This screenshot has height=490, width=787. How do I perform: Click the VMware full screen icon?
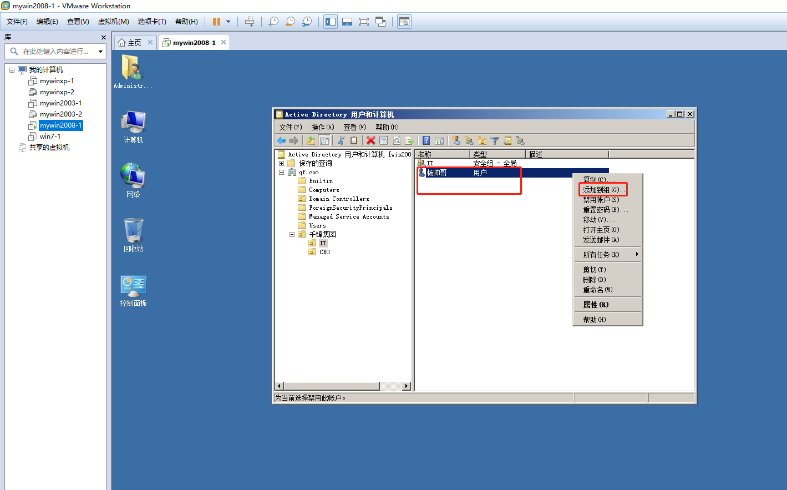click(x=364, y=22)
